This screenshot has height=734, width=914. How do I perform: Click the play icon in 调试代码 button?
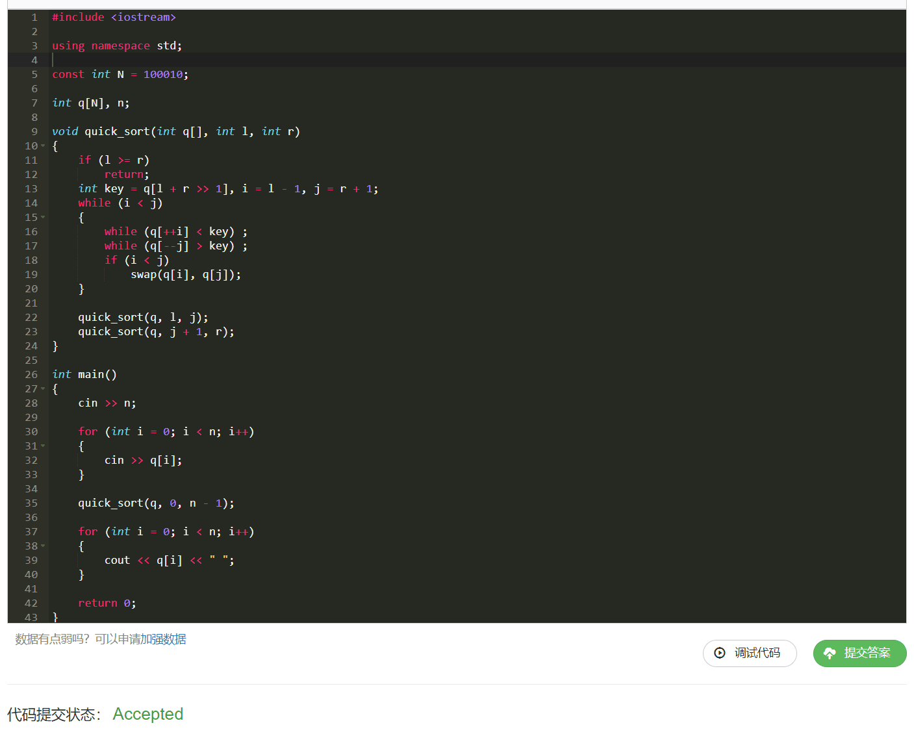point(720,653)
